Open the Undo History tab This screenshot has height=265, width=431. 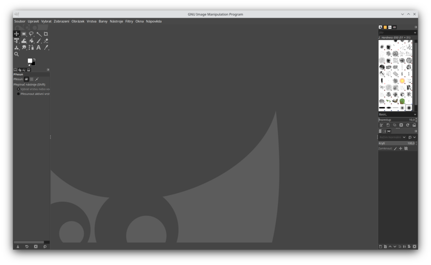coord(24,70)
